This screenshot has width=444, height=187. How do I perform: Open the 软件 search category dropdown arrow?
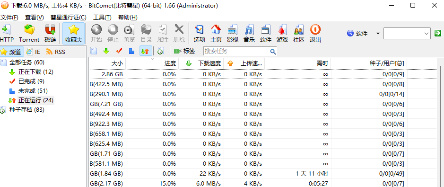[x=378, y=34]
